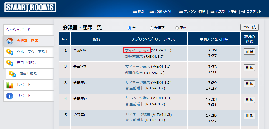269x129 pixels.
Task: Click the gear icon beside 運用共通設定
Action: click(x=10, y=63)
